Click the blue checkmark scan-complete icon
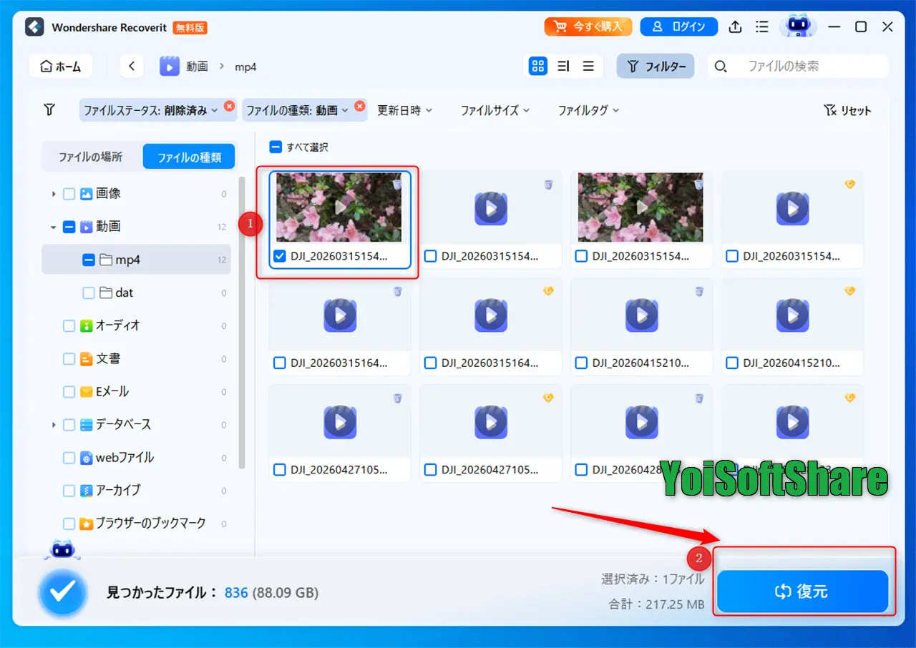Image resolution: width=916 pixels, height=648 pixels. coord(63,591)
